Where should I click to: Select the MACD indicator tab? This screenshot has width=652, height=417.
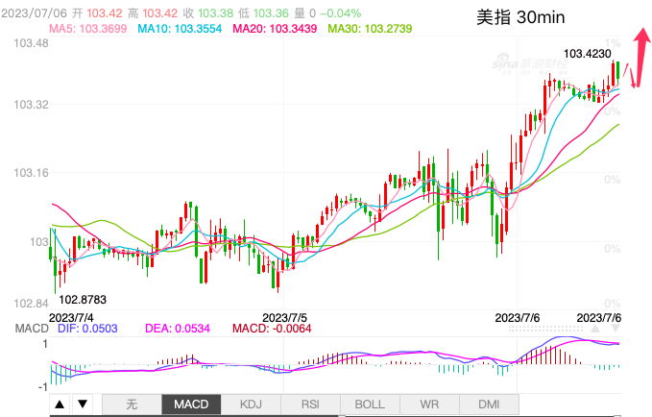point(191,405)
